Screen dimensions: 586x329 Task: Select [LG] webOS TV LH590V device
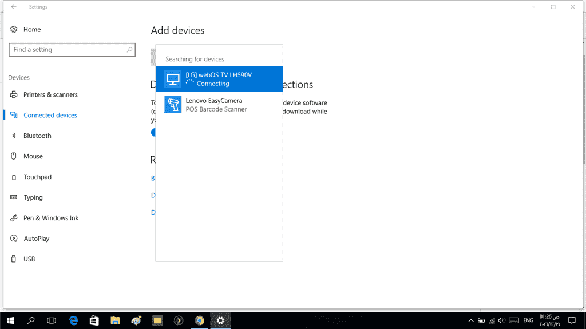pos(219,79)
